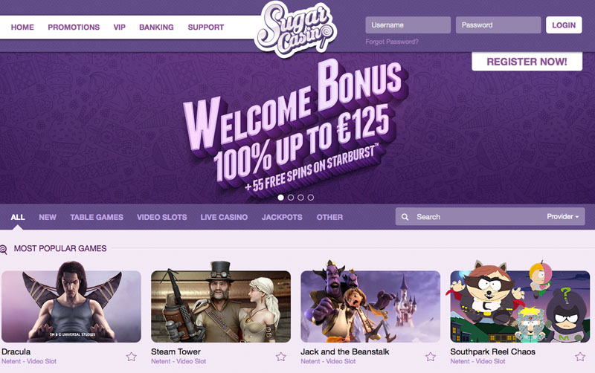Viewport: 595px width, 373px height.
Task: Click the search magnifier icon
Action: [x=405, y=217]
